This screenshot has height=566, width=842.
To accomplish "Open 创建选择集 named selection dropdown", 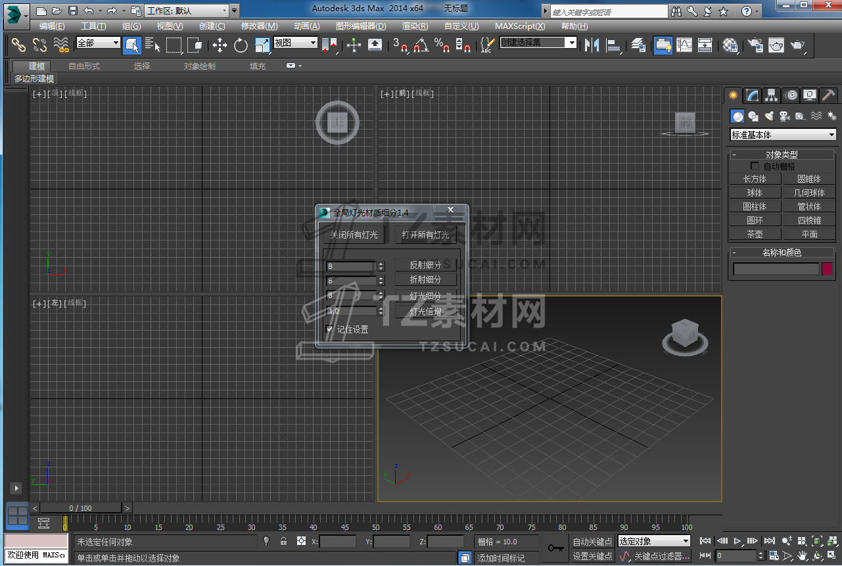I will [x=538, y=43].
